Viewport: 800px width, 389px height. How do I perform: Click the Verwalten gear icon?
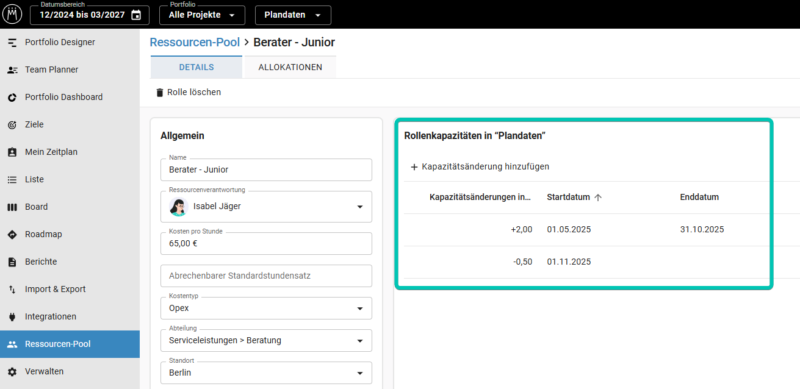click(12, 372)
